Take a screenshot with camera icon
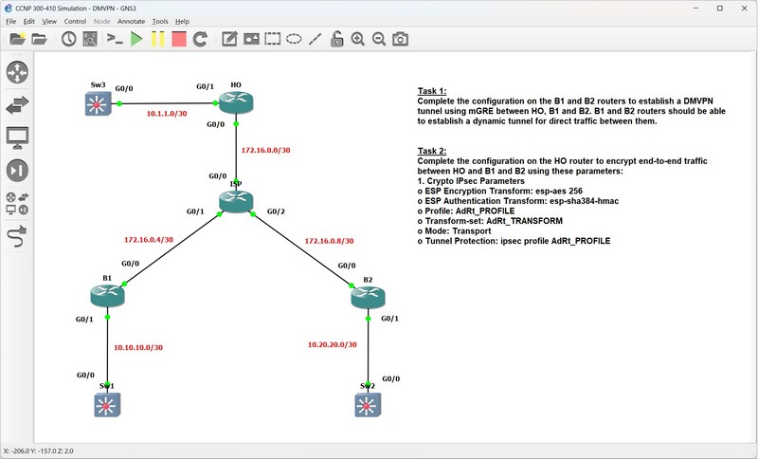 pos(400,39)
